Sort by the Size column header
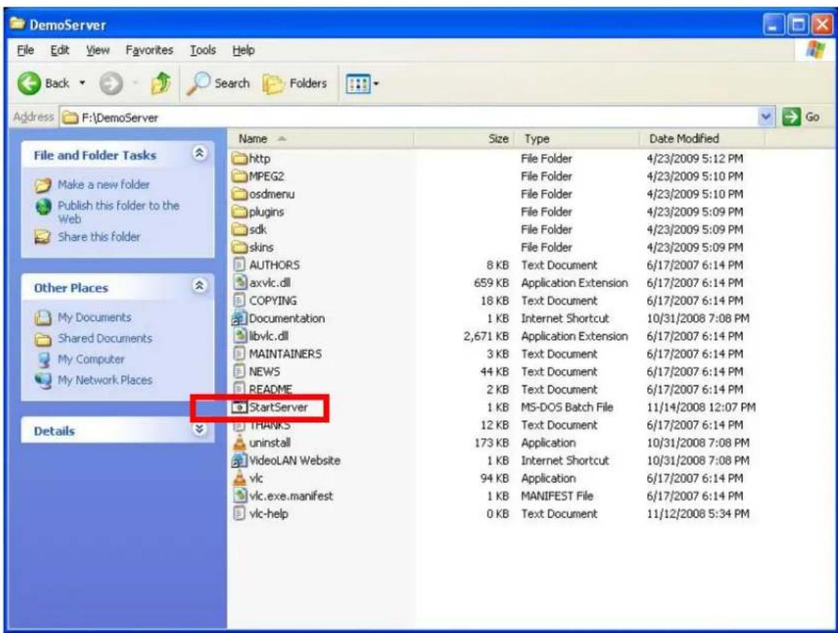838x633 pixels. [464, 138]
